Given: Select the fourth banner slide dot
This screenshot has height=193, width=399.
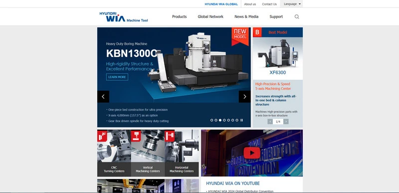Looking at the screenshot, I should 224,120.
